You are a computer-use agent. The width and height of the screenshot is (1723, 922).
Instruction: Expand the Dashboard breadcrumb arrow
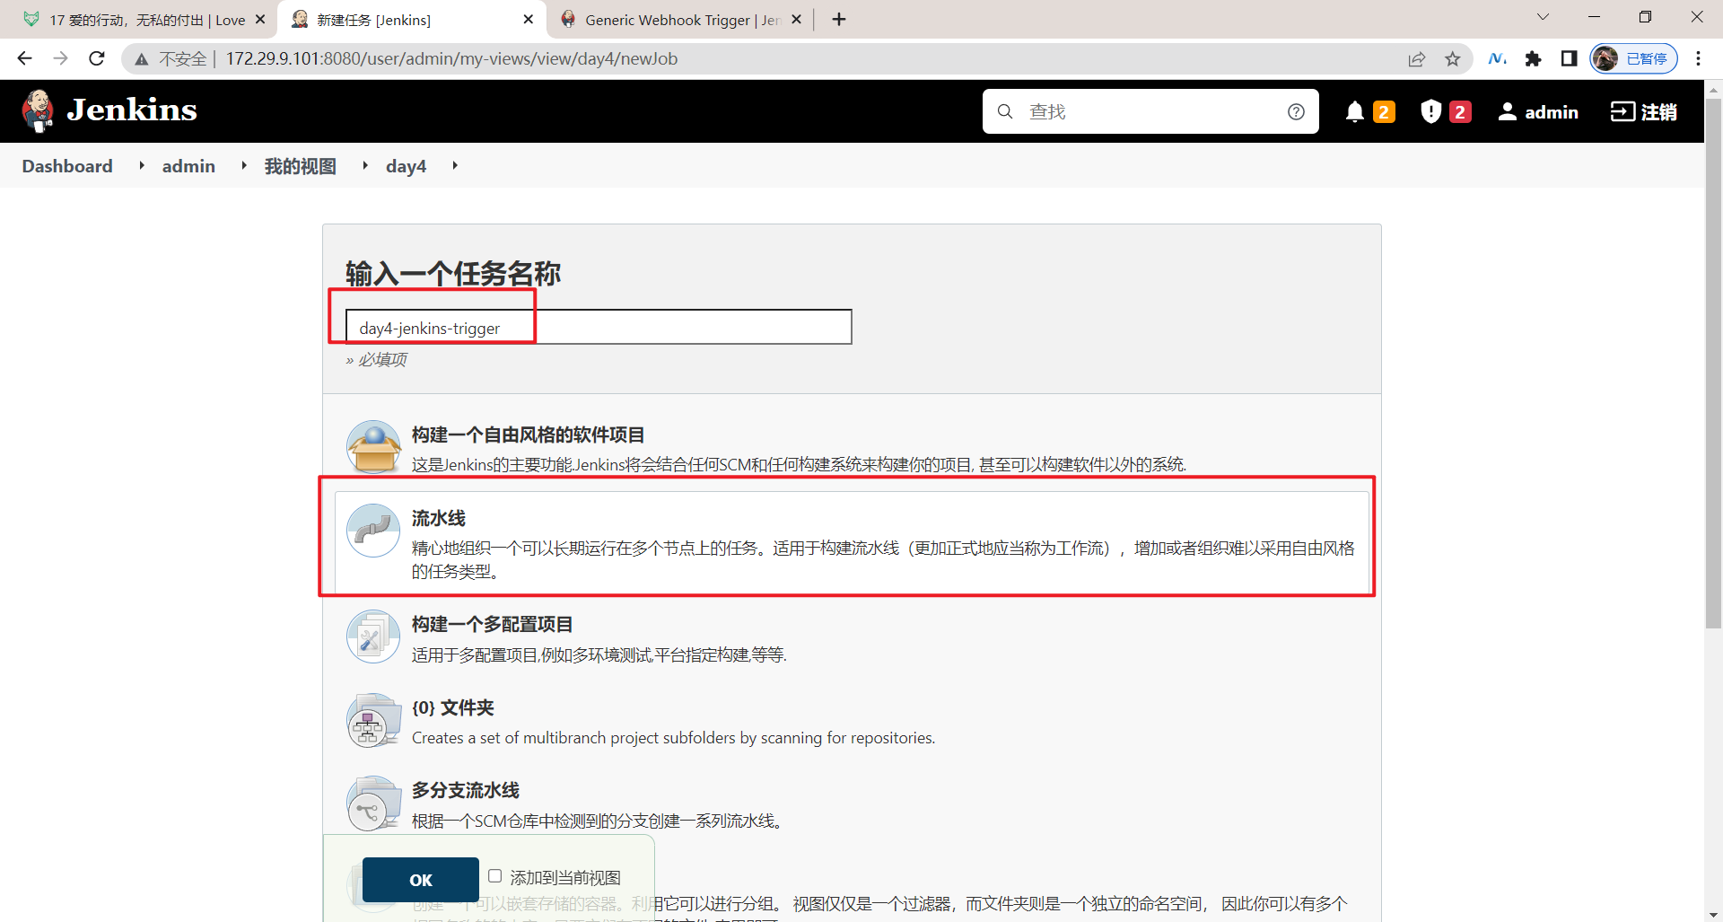[x=142, y=165]
